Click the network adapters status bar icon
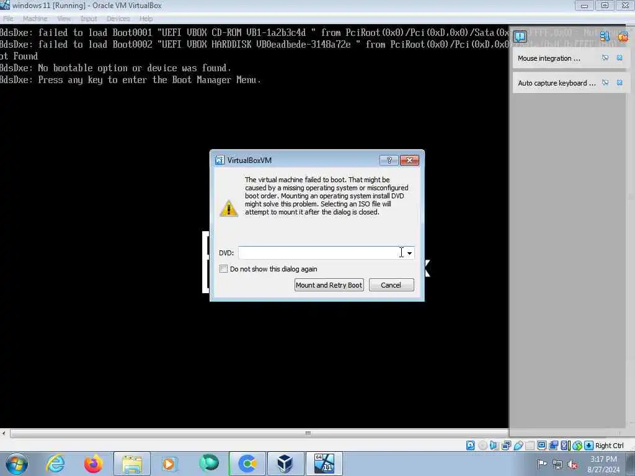Screen dimensions: 635x476 coord(506,445)
